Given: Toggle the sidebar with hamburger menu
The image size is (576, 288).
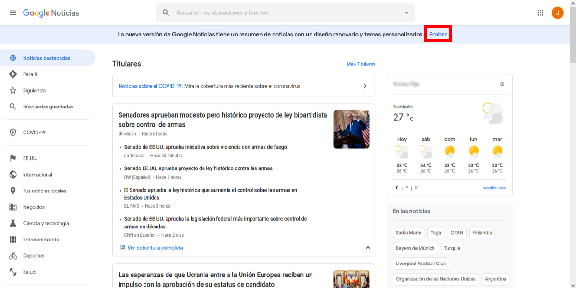Looking at the screenshot, I should click(13, 12).
